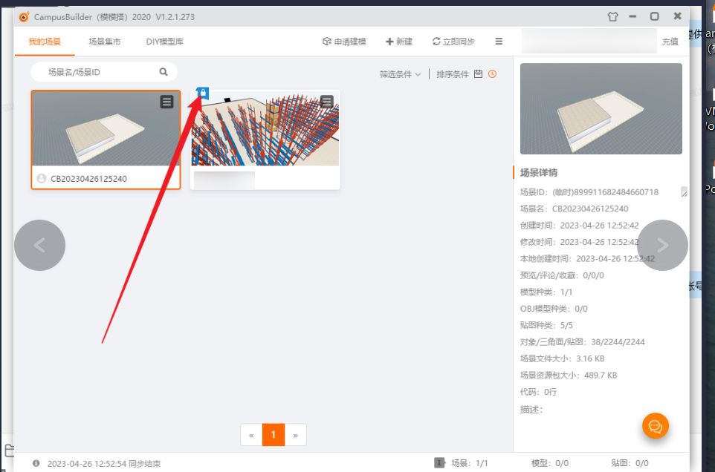The image size is (715, 472).
Task: Click 立即同步 to sync now
Action: 453,42
